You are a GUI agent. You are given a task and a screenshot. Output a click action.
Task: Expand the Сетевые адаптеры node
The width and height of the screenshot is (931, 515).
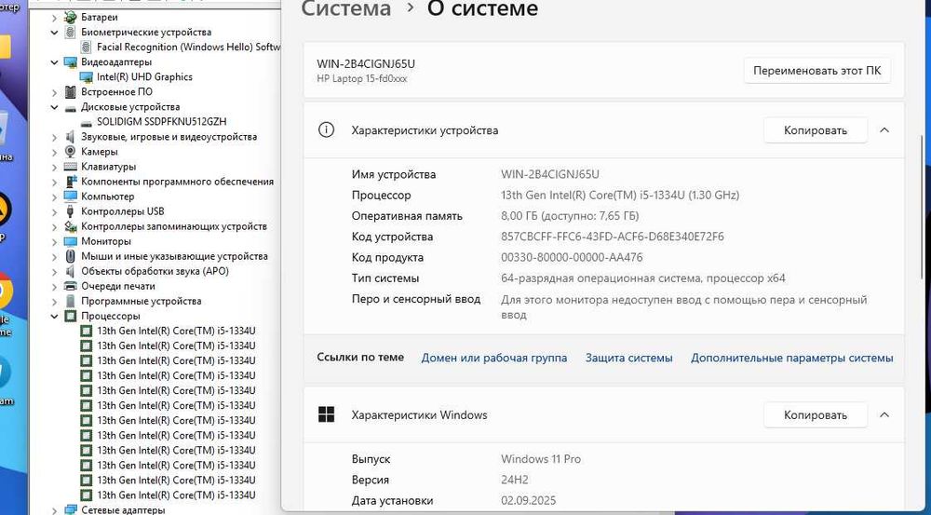coord(55,509)
